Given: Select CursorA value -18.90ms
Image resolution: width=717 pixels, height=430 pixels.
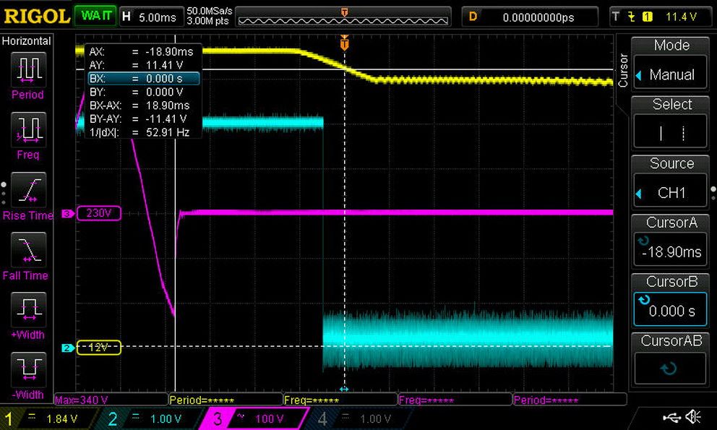Looking at the screenshot, I should click(x=670, y=249).
